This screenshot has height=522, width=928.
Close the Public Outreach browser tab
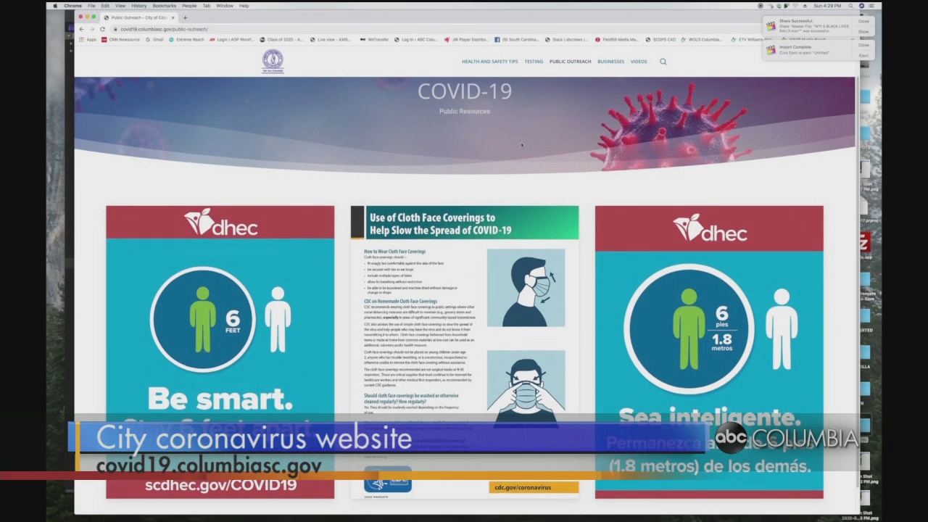174,17
